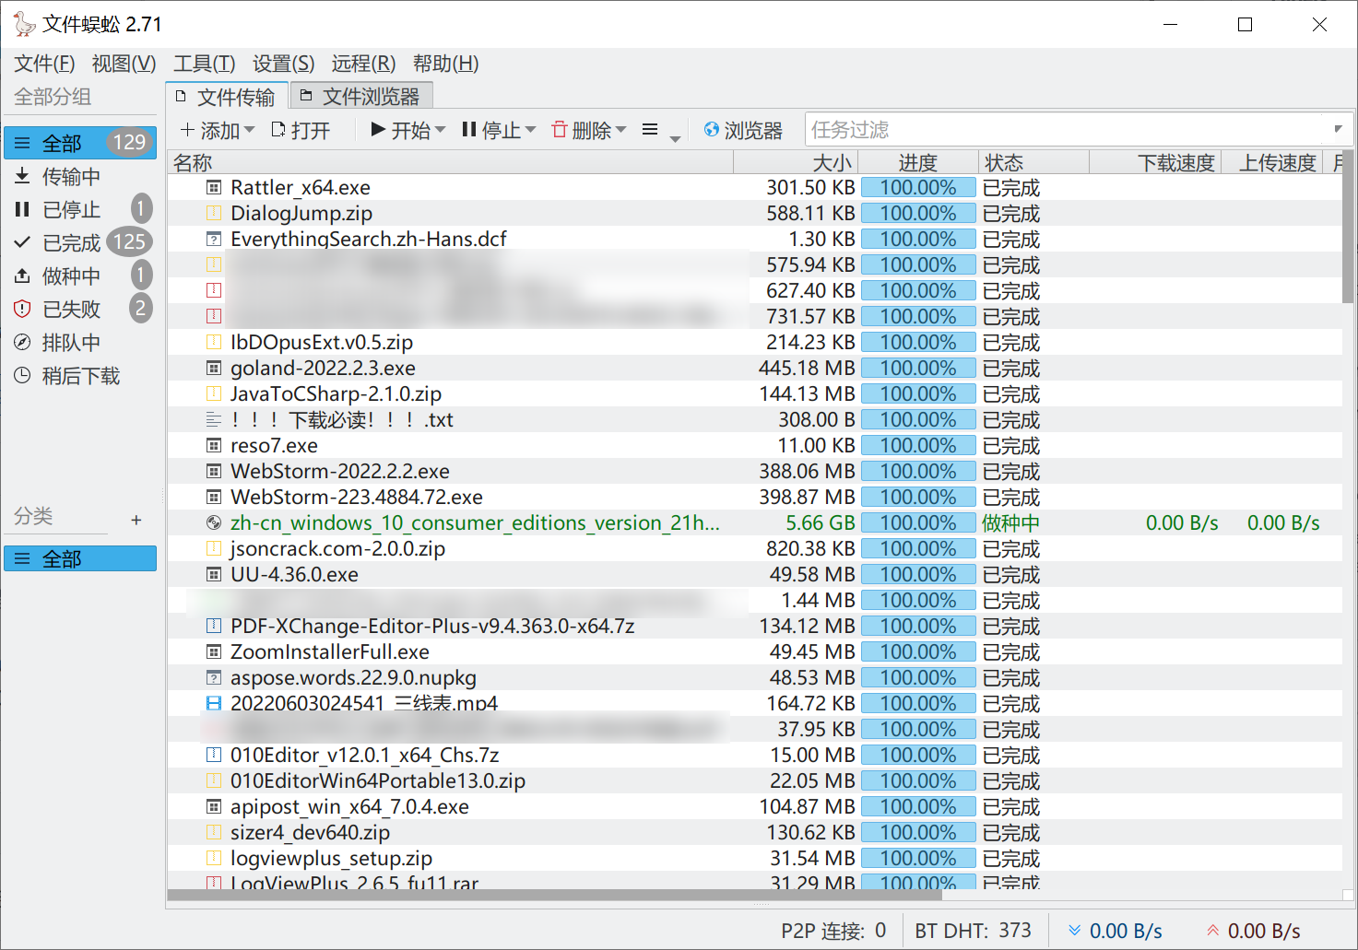Screen dimensions: 1358x950
Task: Sort by the 状态 column header
Action: point(1033,162)
